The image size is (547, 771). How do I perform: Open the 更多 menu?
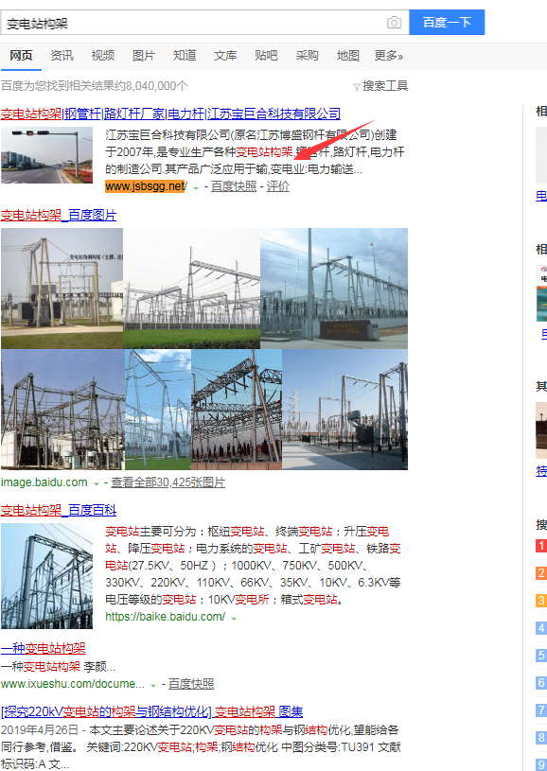tap(389, 56)
